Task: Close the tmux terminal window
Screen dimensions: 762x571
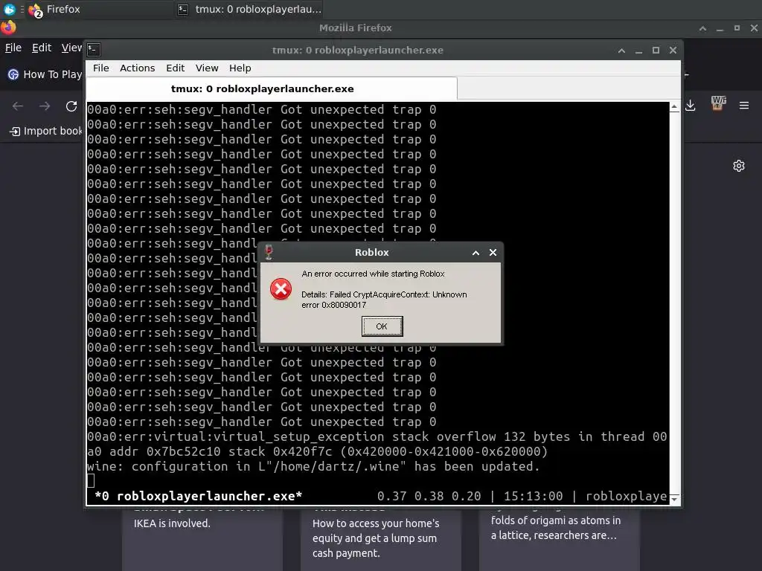Action: pyautogui.click(x=673, y=50)
